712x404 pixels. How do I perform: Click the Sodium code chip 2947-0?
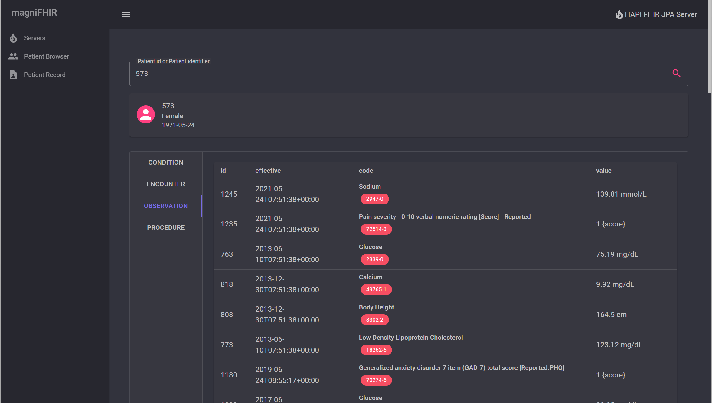pyautogui.click(x=374, y=199)
